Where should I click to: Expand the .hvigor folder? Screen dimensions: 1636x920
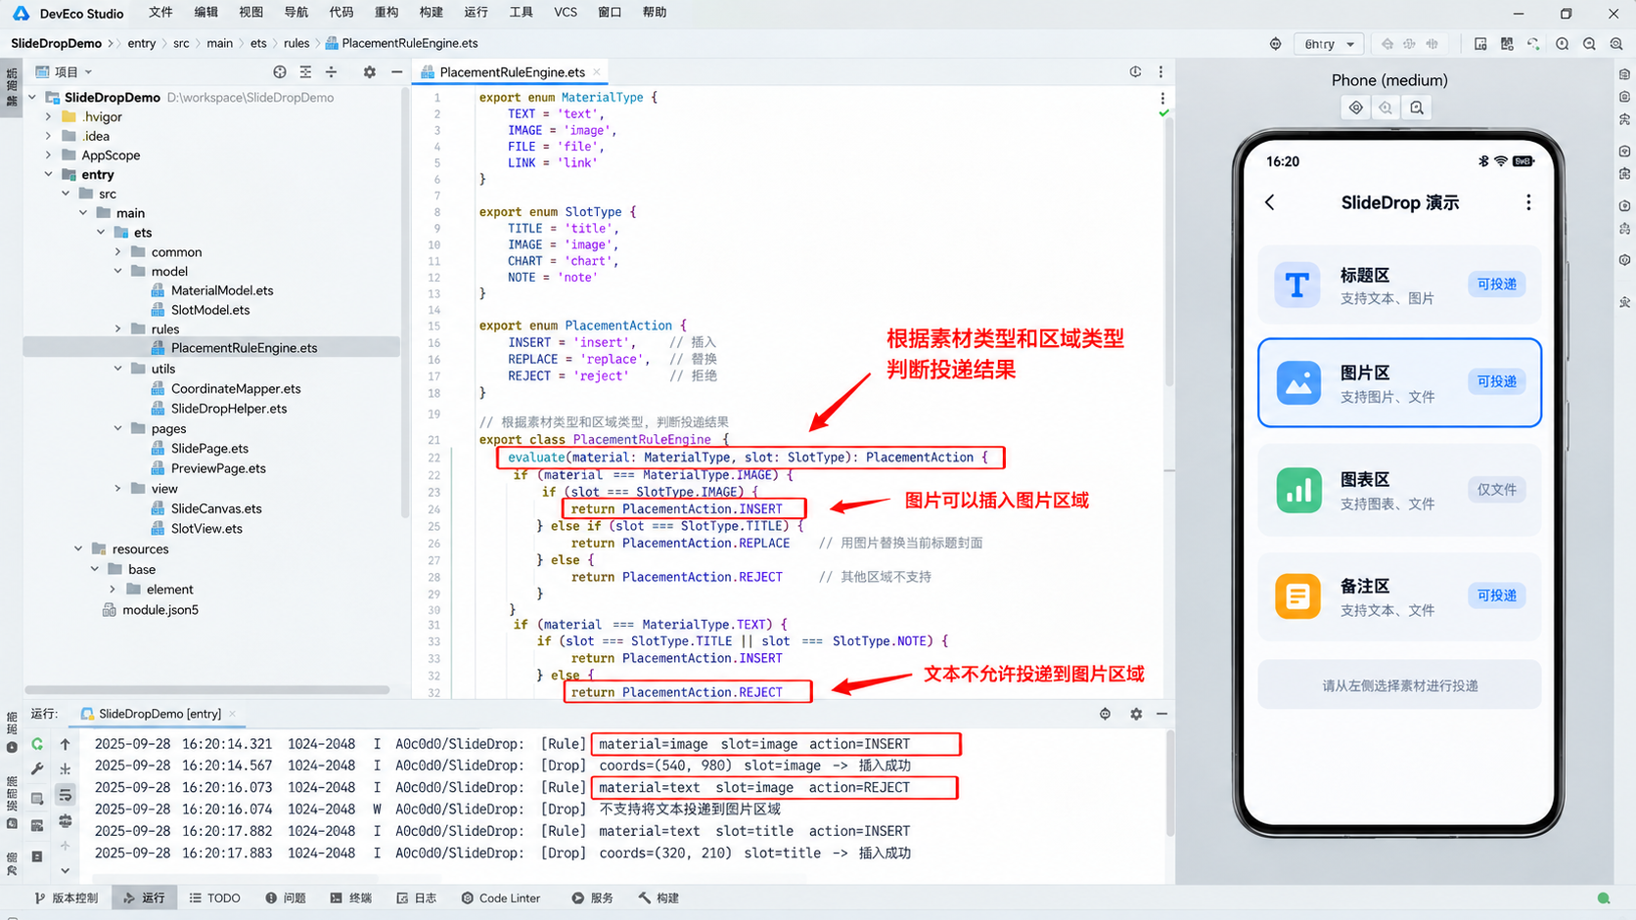(49, 117)
